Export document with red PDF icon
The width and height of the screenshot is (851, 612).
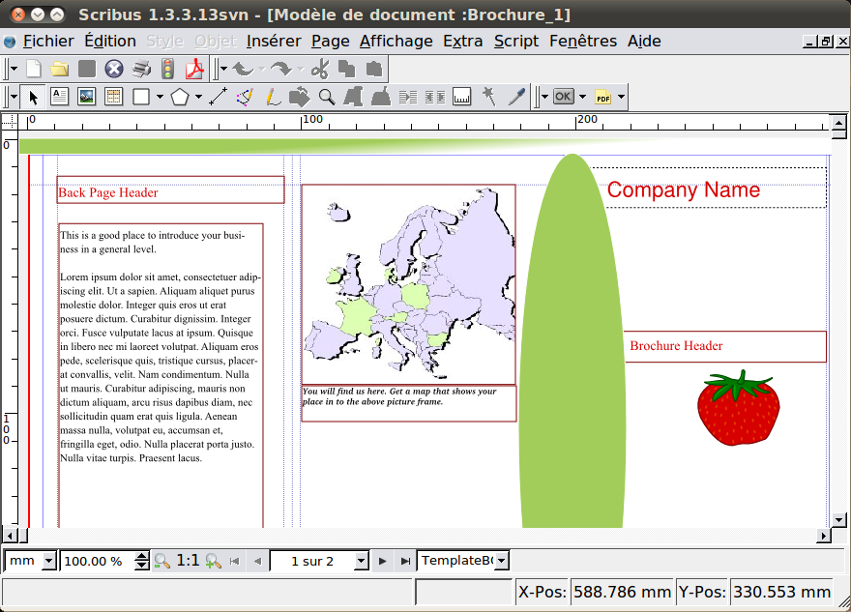(195, 69)
